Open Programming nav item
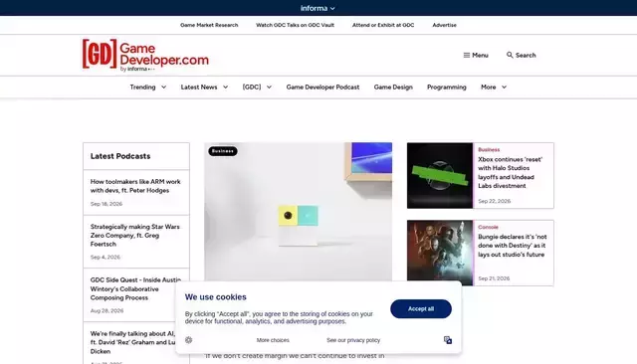The height and width of the screenshot is (364, 637). [x=447, y=87]
